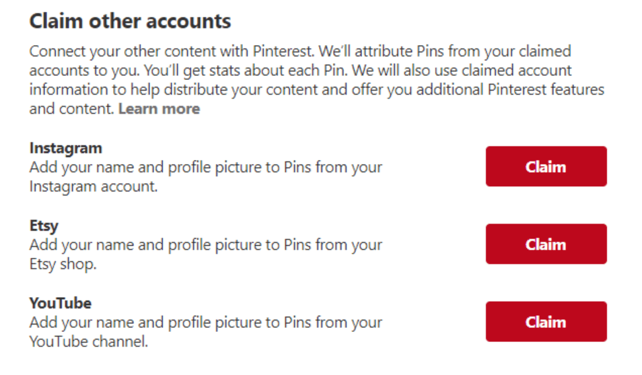Viewport: 642px width, 375px height.
Task: Select the YouTube section title
Action: point(60,303)
